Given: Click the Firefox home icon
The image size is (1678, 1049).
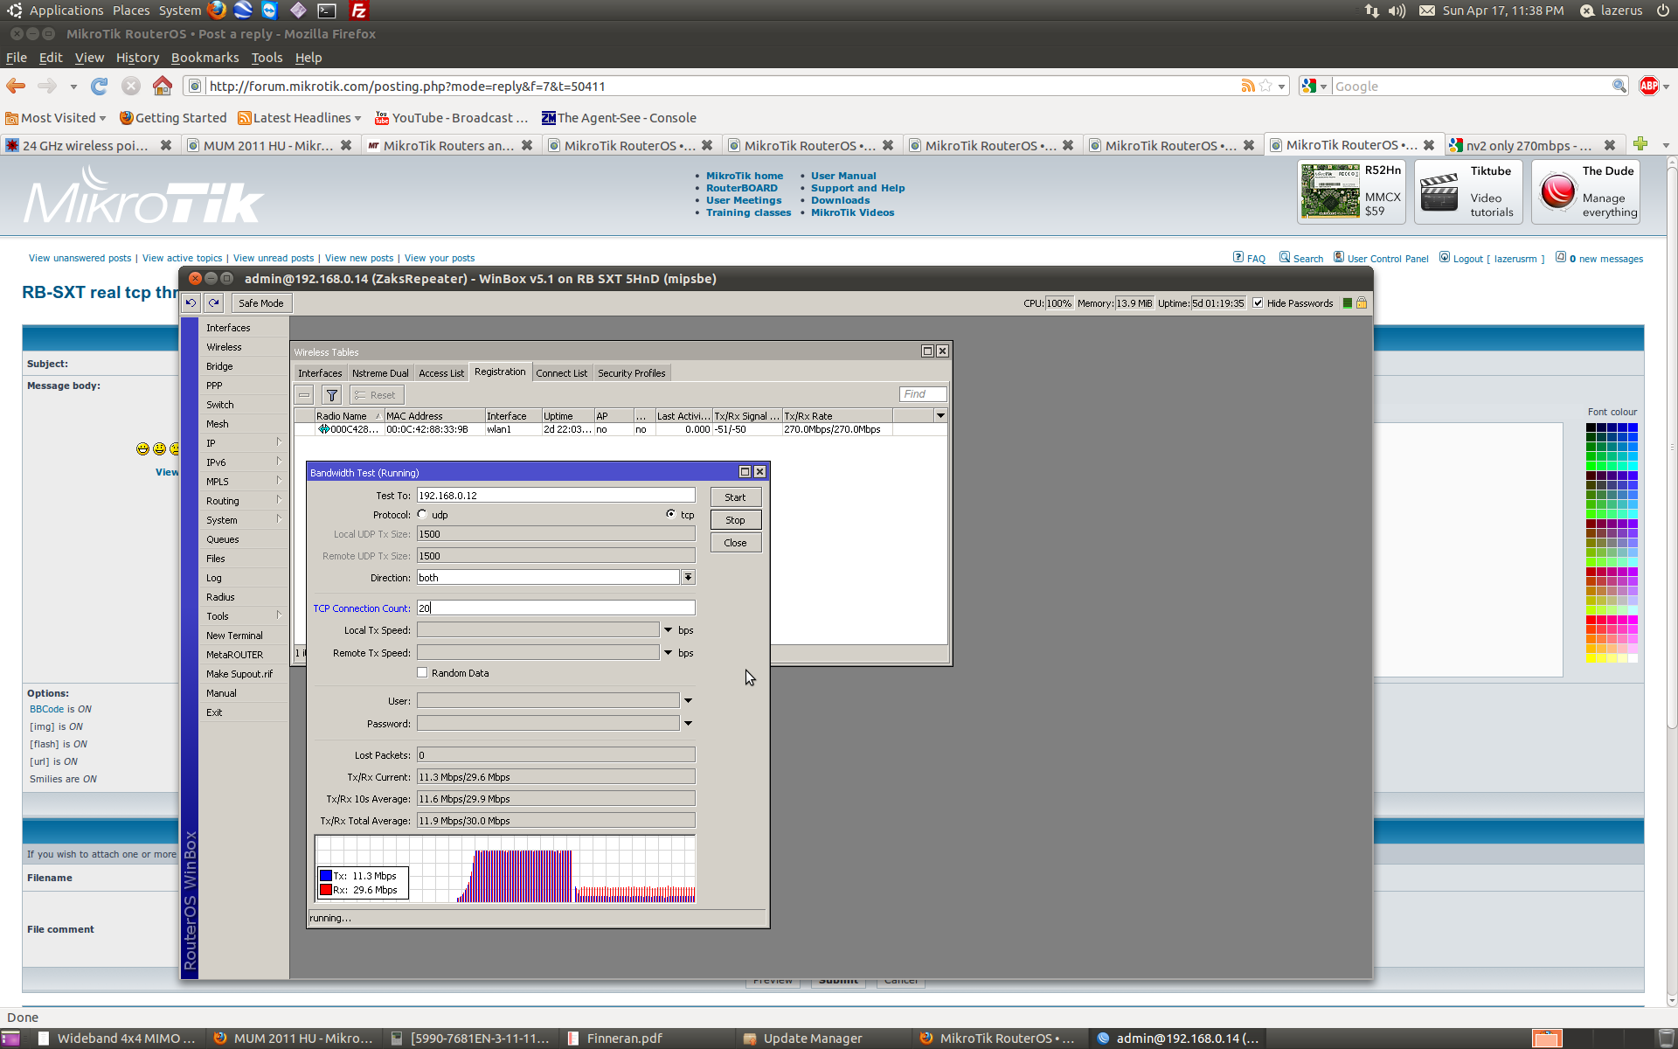Looking at the screenshot, I should tap(162, 86).
